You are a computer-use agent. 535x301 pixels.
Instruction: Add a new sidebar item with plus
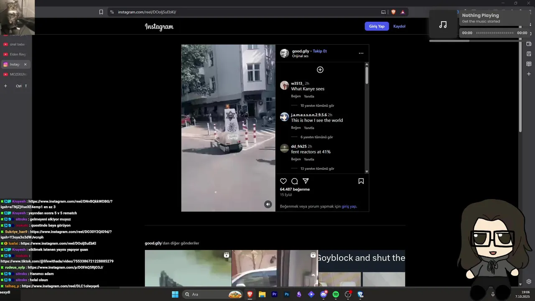[x=529, y=74]
